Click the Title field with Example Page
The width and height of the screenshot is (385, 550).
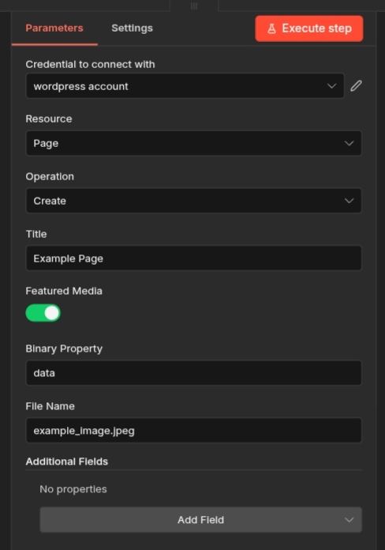coord(194,258)
